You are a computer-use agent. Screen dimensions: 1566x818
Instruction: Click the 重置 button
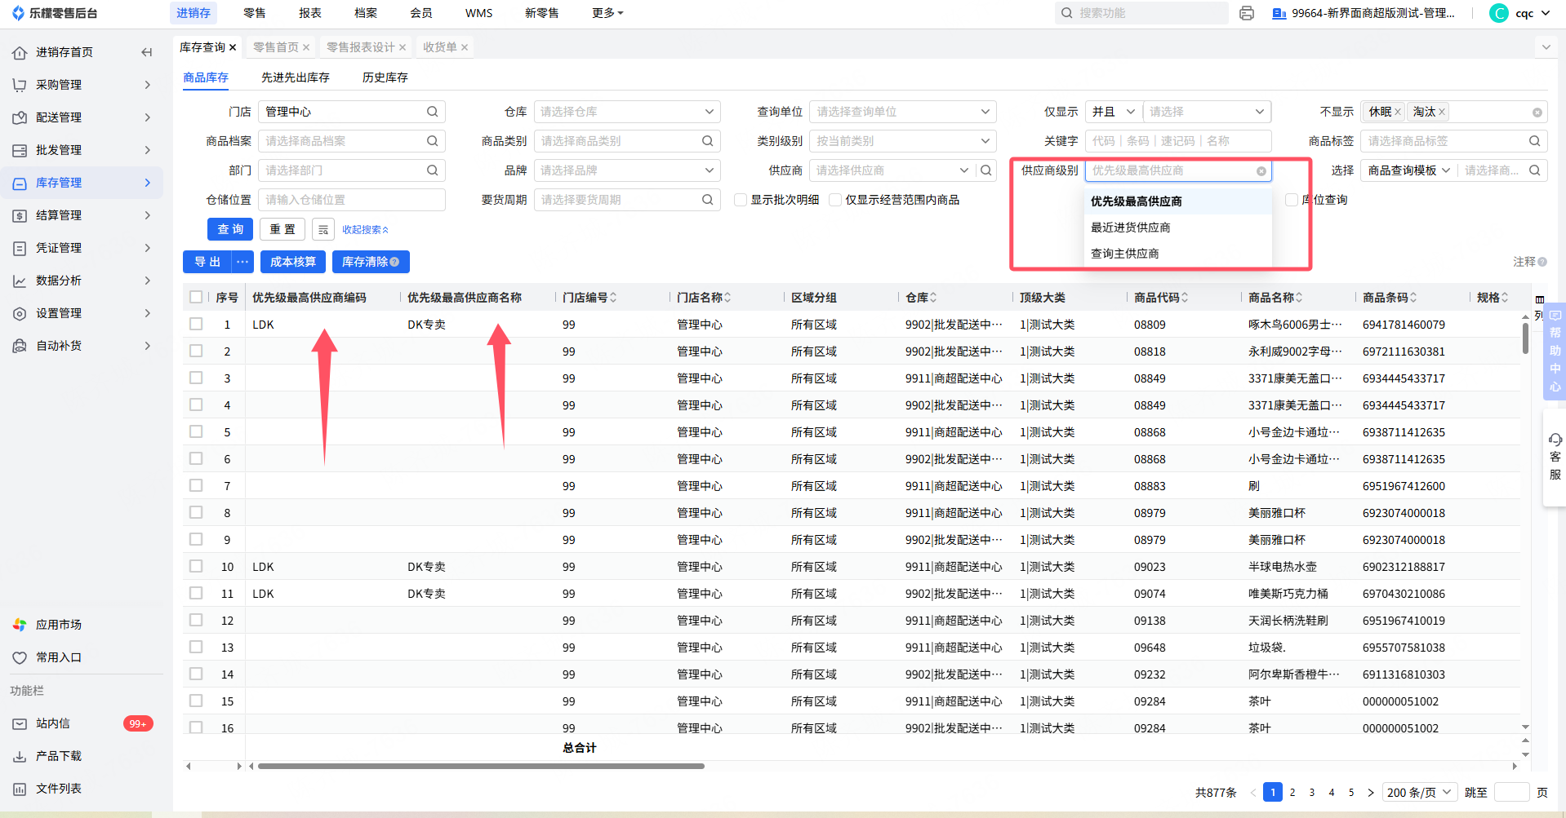click(283, 230)
